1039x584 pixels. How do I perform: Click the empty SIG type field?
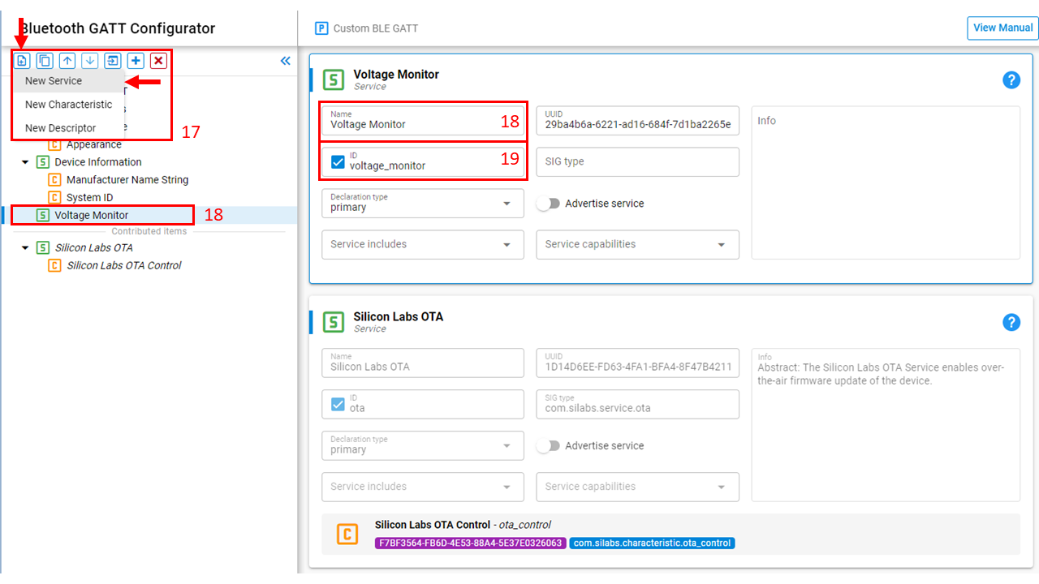coord(637,161)
